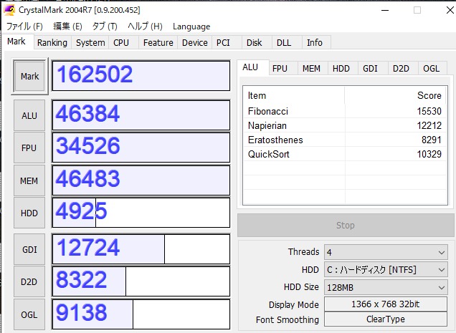Run the HDD benchmark button
This screenshot has height=333, width=456.
tap(29, 213)
